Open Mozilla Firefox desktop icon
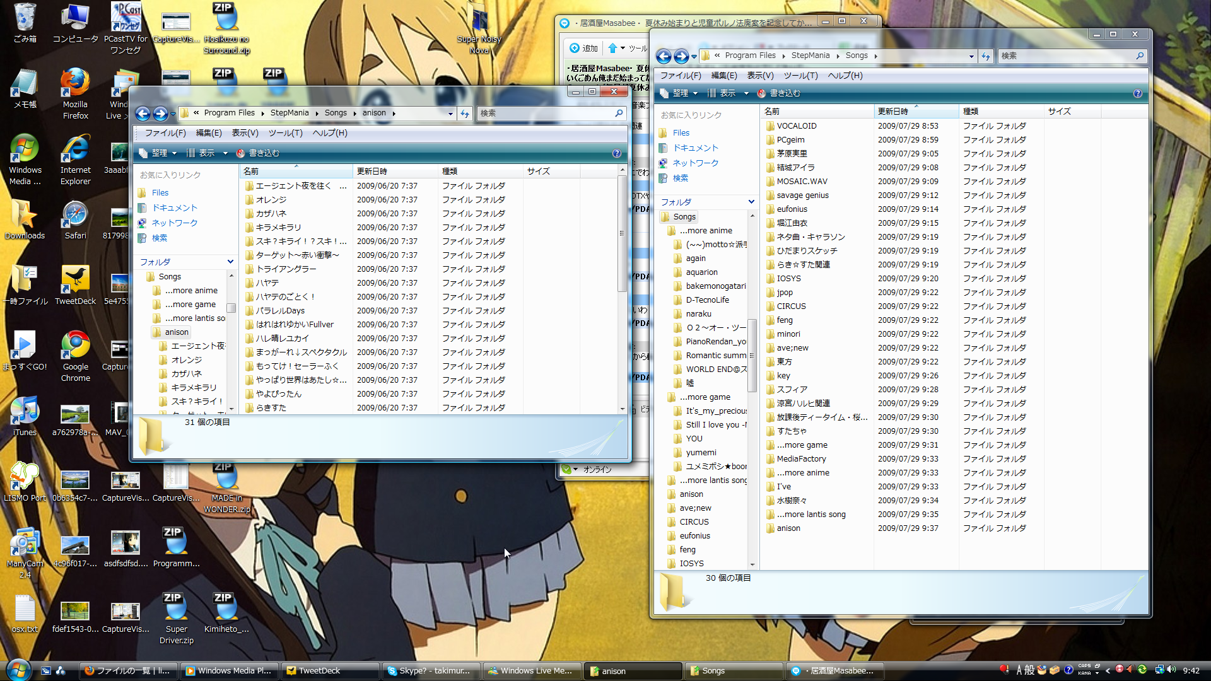This screenshot has width=1211, height=681. [75, 93]
